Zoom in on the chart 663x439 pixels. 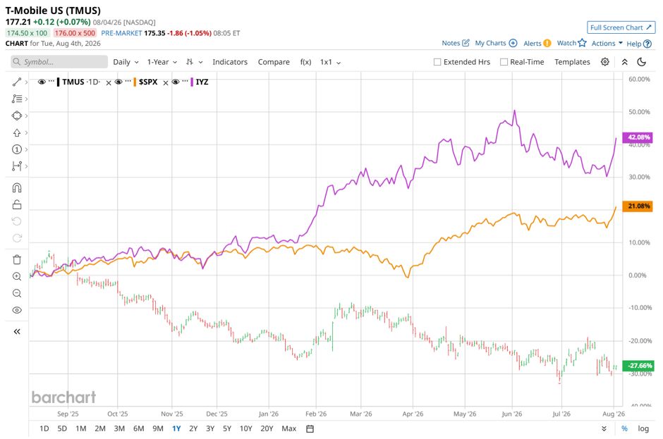pos(17,276)
